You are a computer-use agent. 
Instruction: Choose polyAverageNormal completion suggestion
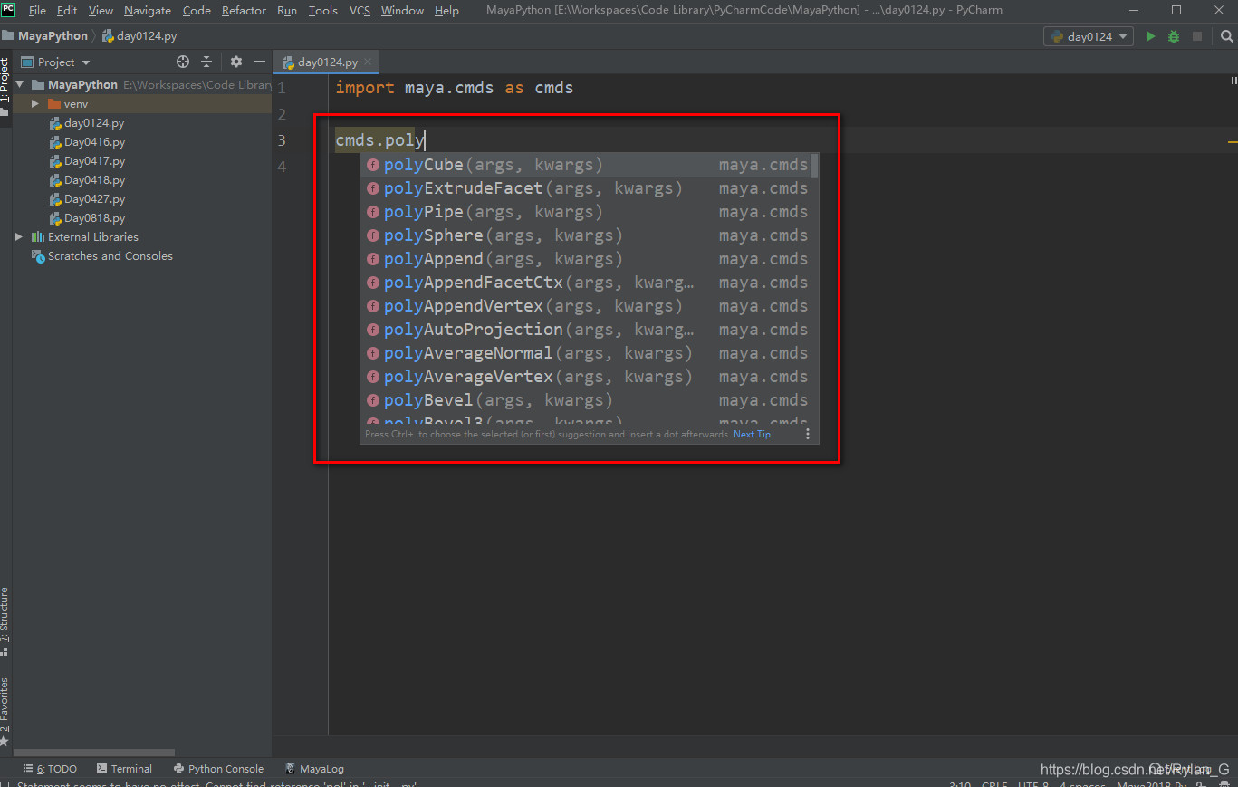pos(587,353)
